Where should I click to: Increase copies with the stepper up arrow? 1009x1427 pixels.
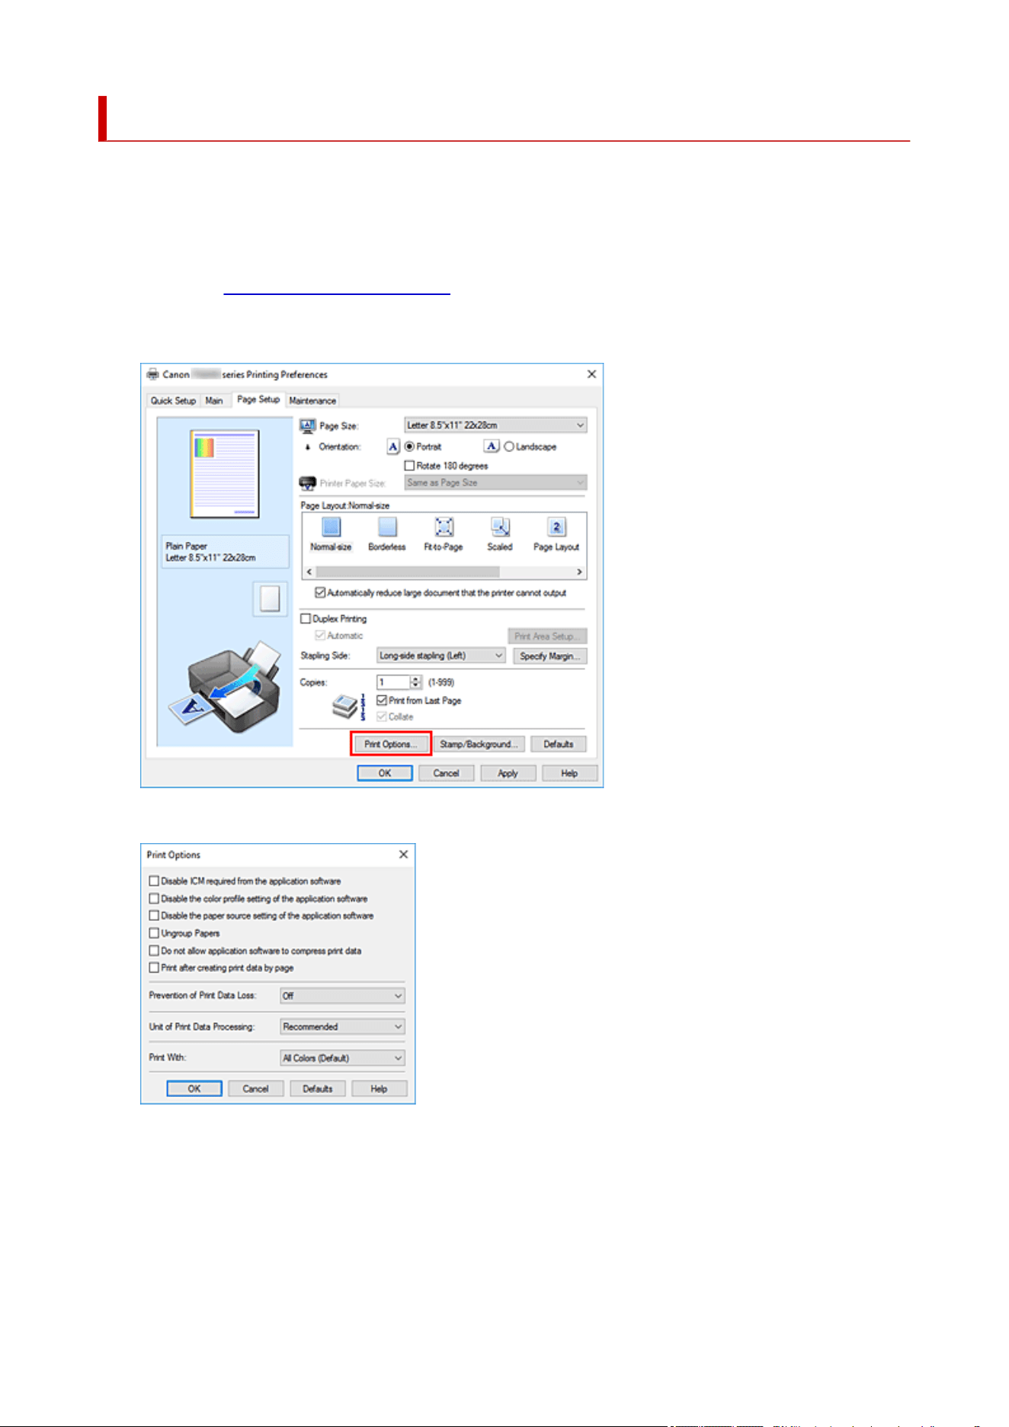(415, 678)
